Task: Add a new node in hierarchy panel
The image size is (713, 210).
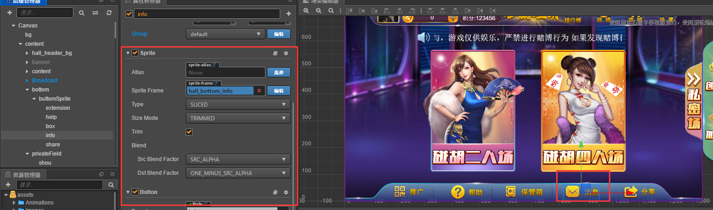Action: pyautogui.click(x=9, y=13)
